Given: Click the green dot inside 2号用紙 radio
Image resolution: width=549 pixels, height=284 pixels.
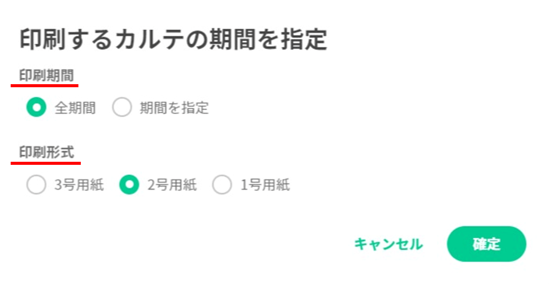Looking at the screenshot, I should (x=129, y=186).
